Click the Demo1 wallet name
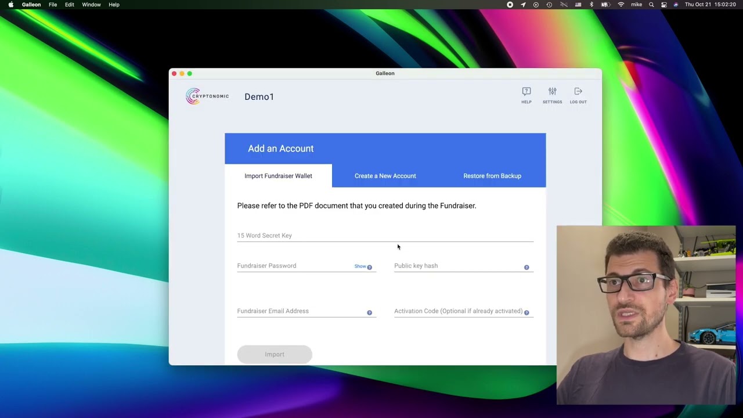This screenshot has width=743, height=418. point(259,97)
